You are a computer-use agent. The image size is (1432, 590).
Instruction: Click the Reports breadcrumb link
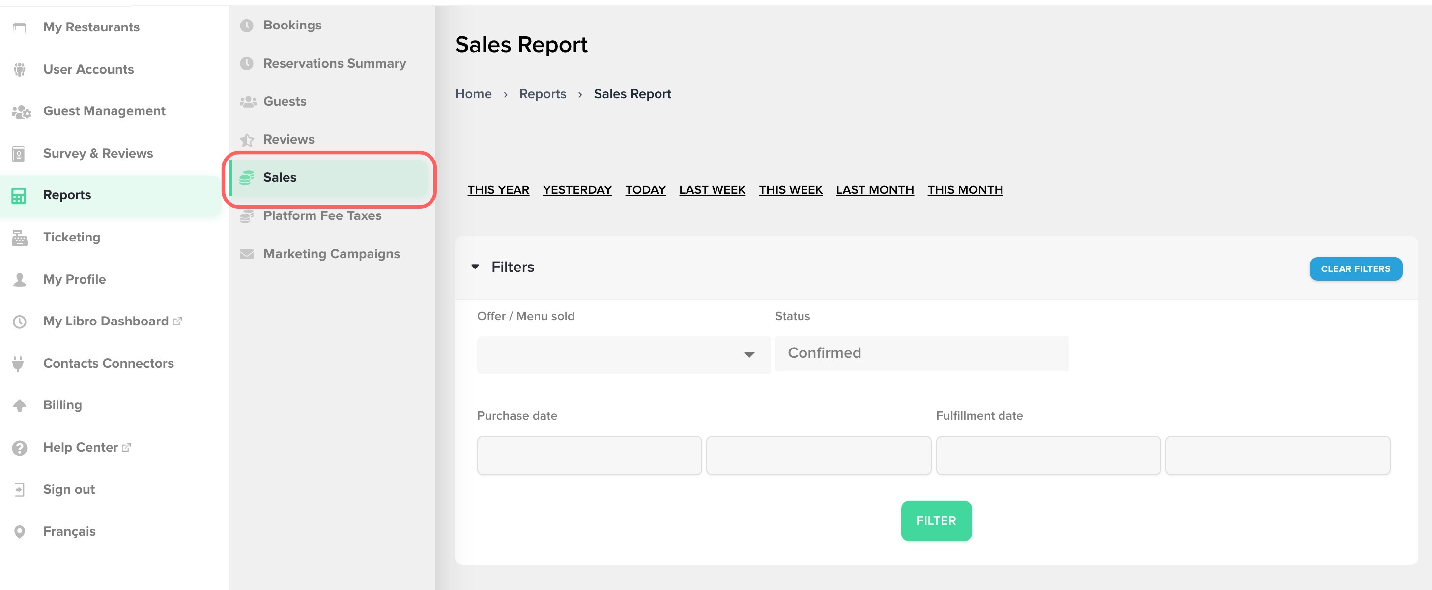point(542,94)
